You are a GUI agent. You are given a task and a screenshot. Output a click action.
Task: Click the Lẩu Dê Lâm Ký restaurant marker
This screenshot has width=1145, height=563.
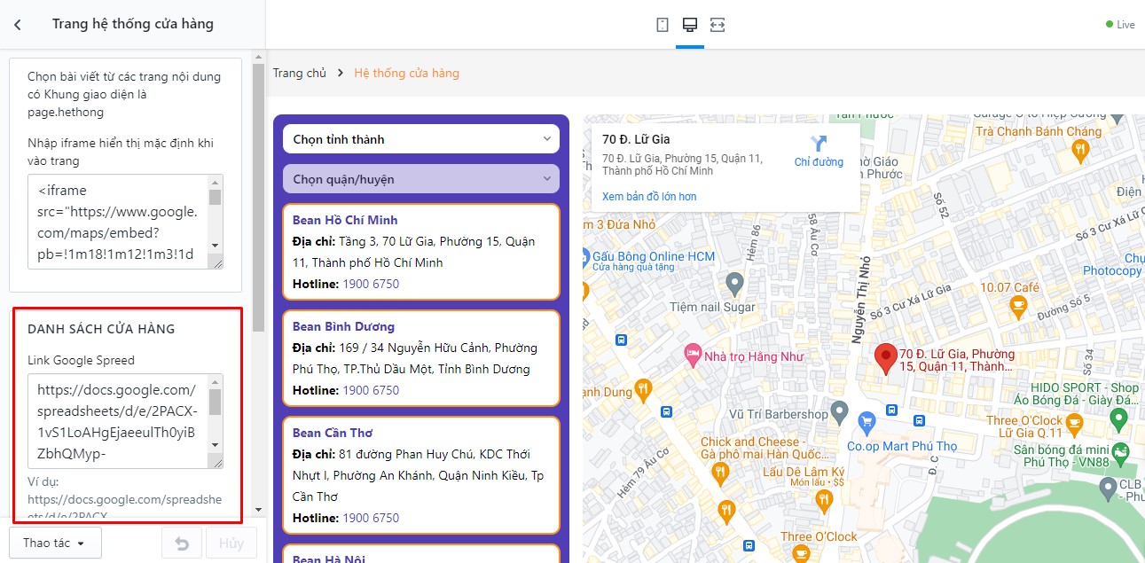click(x=826, y=500)
